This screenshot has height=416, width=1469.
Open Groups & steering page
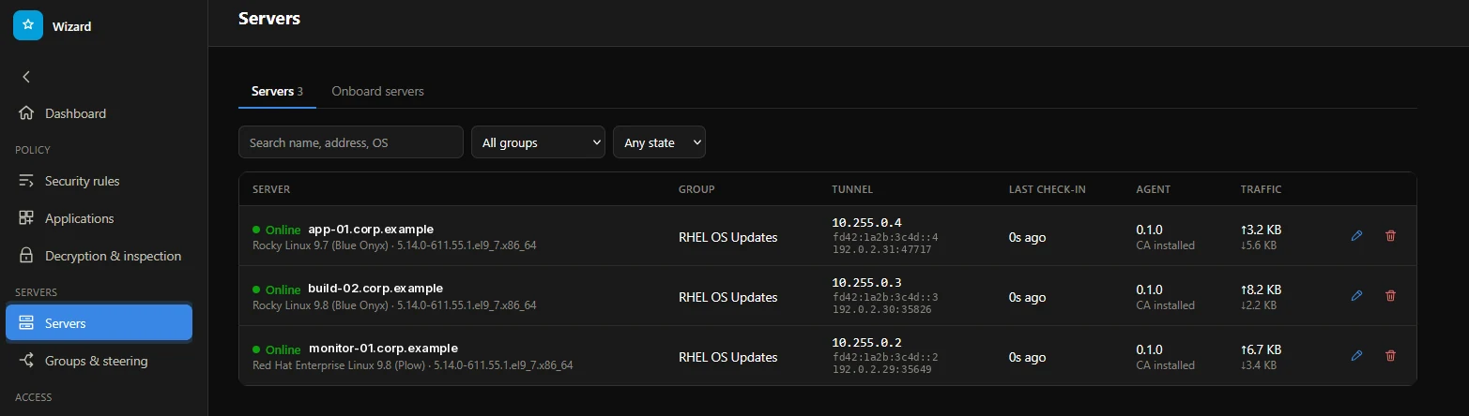(99, 361)
